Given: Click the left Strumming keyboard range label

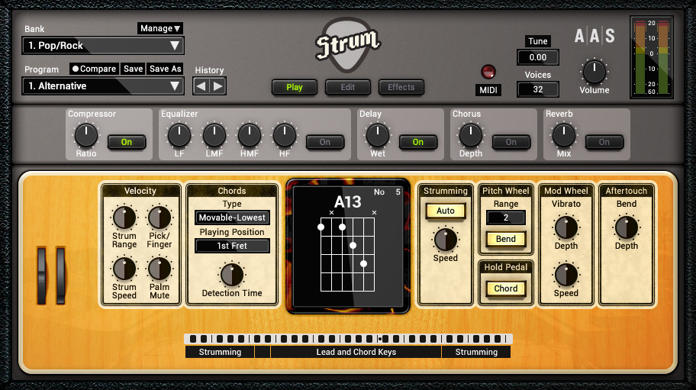Looking at the screenshot, I should coord(220,352).
